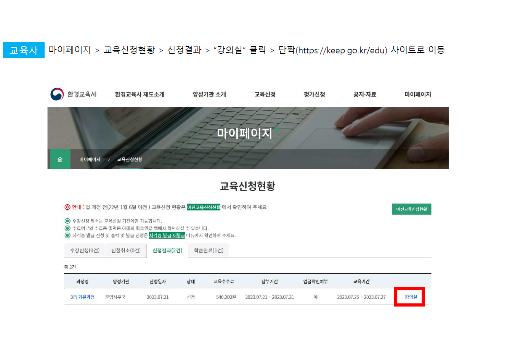This screenshot has height=353, width=507.
Task: Switch to 수강신청(0건) tab
Action: (85, 250)
